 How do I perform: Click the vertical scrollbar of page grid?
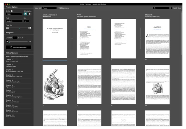tap(181, 33)
